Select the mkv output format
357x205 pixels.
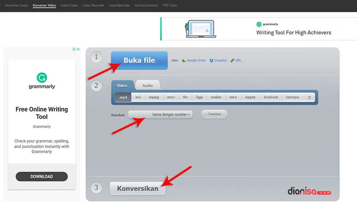(x=233, y=97)
